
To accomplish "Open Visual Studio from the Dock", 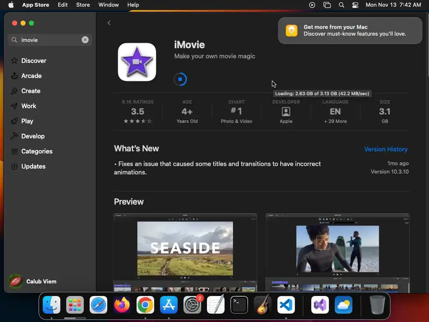I will 320,305.
